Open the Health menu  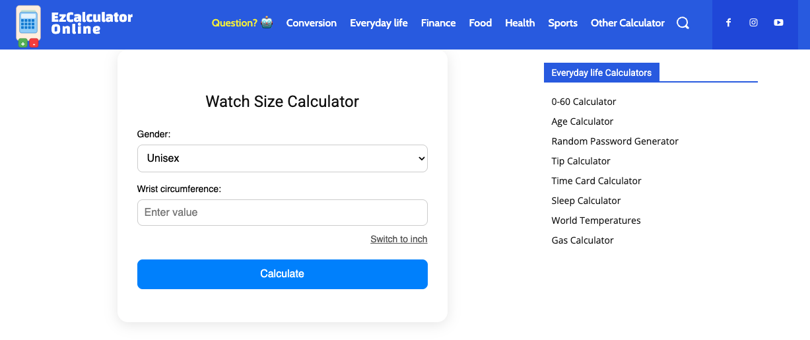(520, 23)
